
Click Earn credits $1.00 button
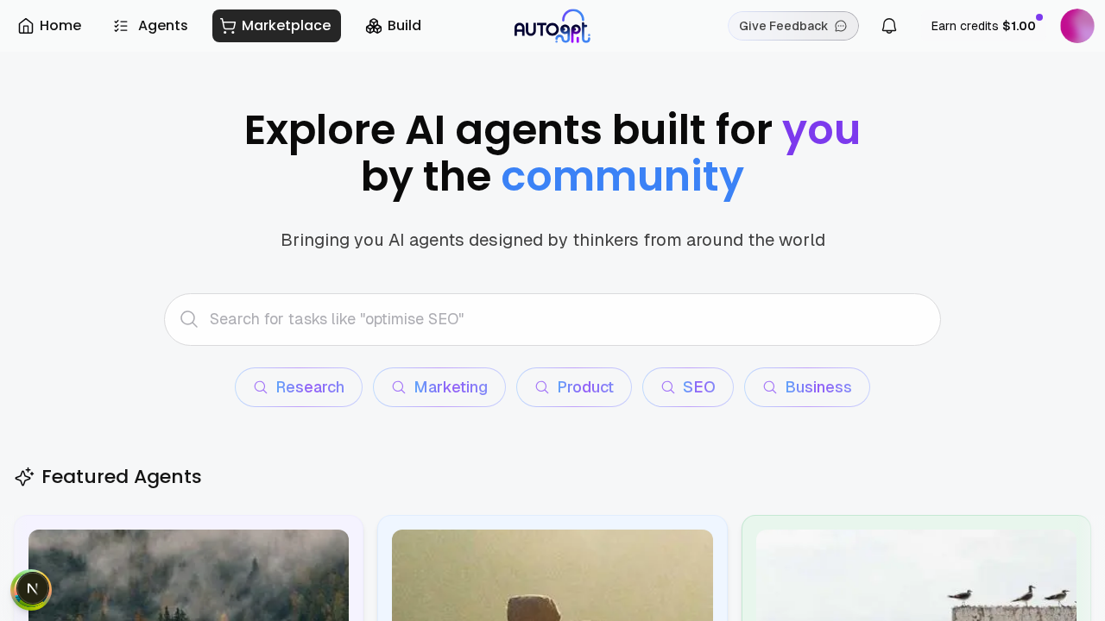pos(983,26)
